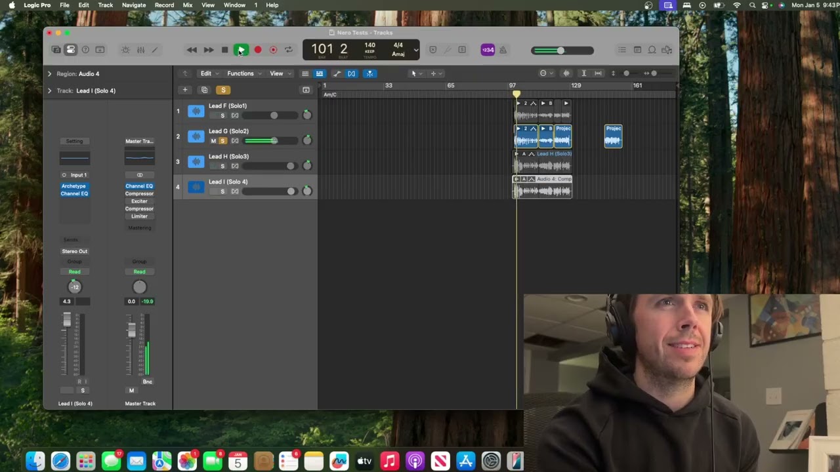Open the Exciter plug-in on Master Track
840x472 pixels.
point(139,201)
